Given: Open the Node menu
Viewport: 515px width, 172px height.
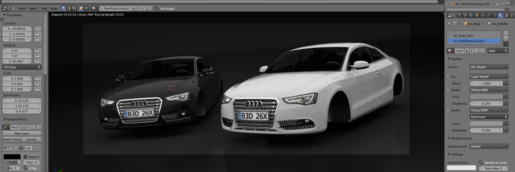Looking at the screenshot, I should click(x=54, y=9).
